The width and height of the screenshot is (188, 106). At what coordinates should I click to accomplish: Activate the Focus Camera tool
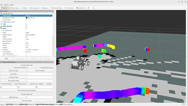coord(34,8)
